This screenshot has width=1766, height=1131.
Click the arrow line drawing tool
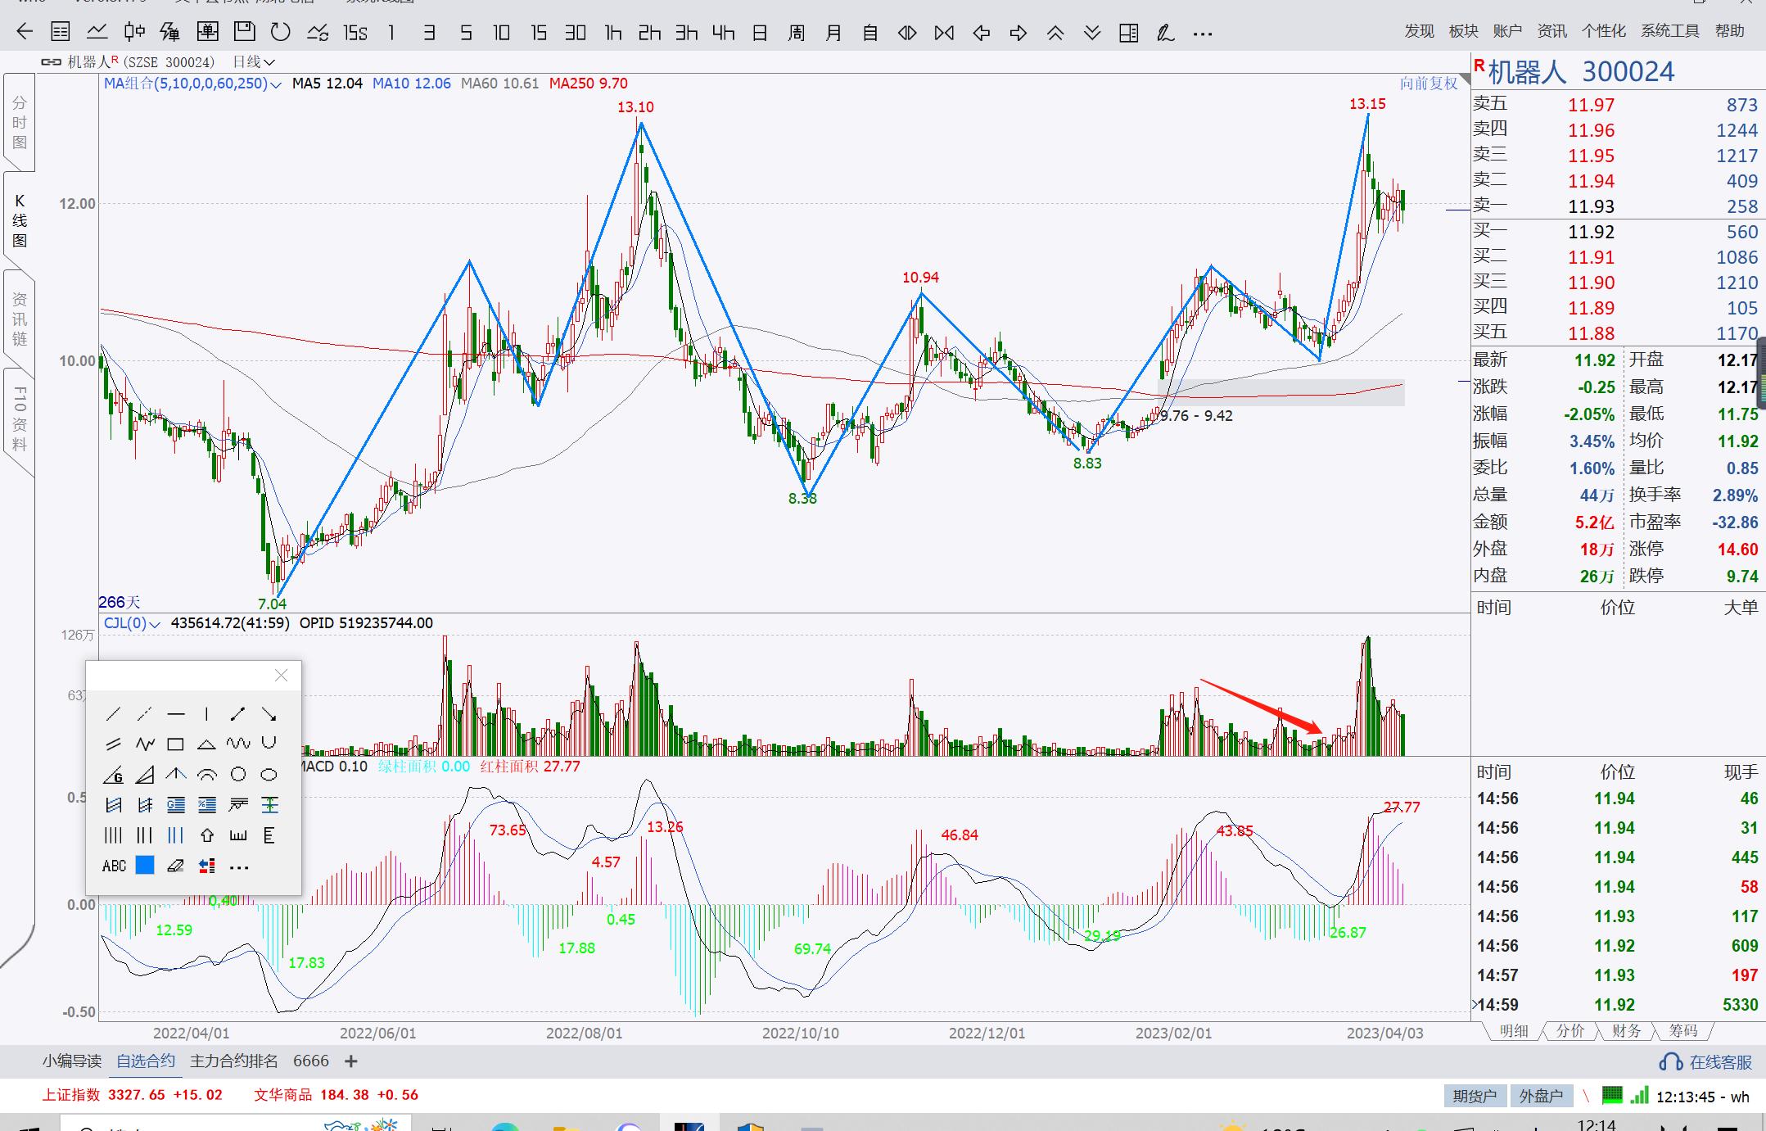(269, 714)
